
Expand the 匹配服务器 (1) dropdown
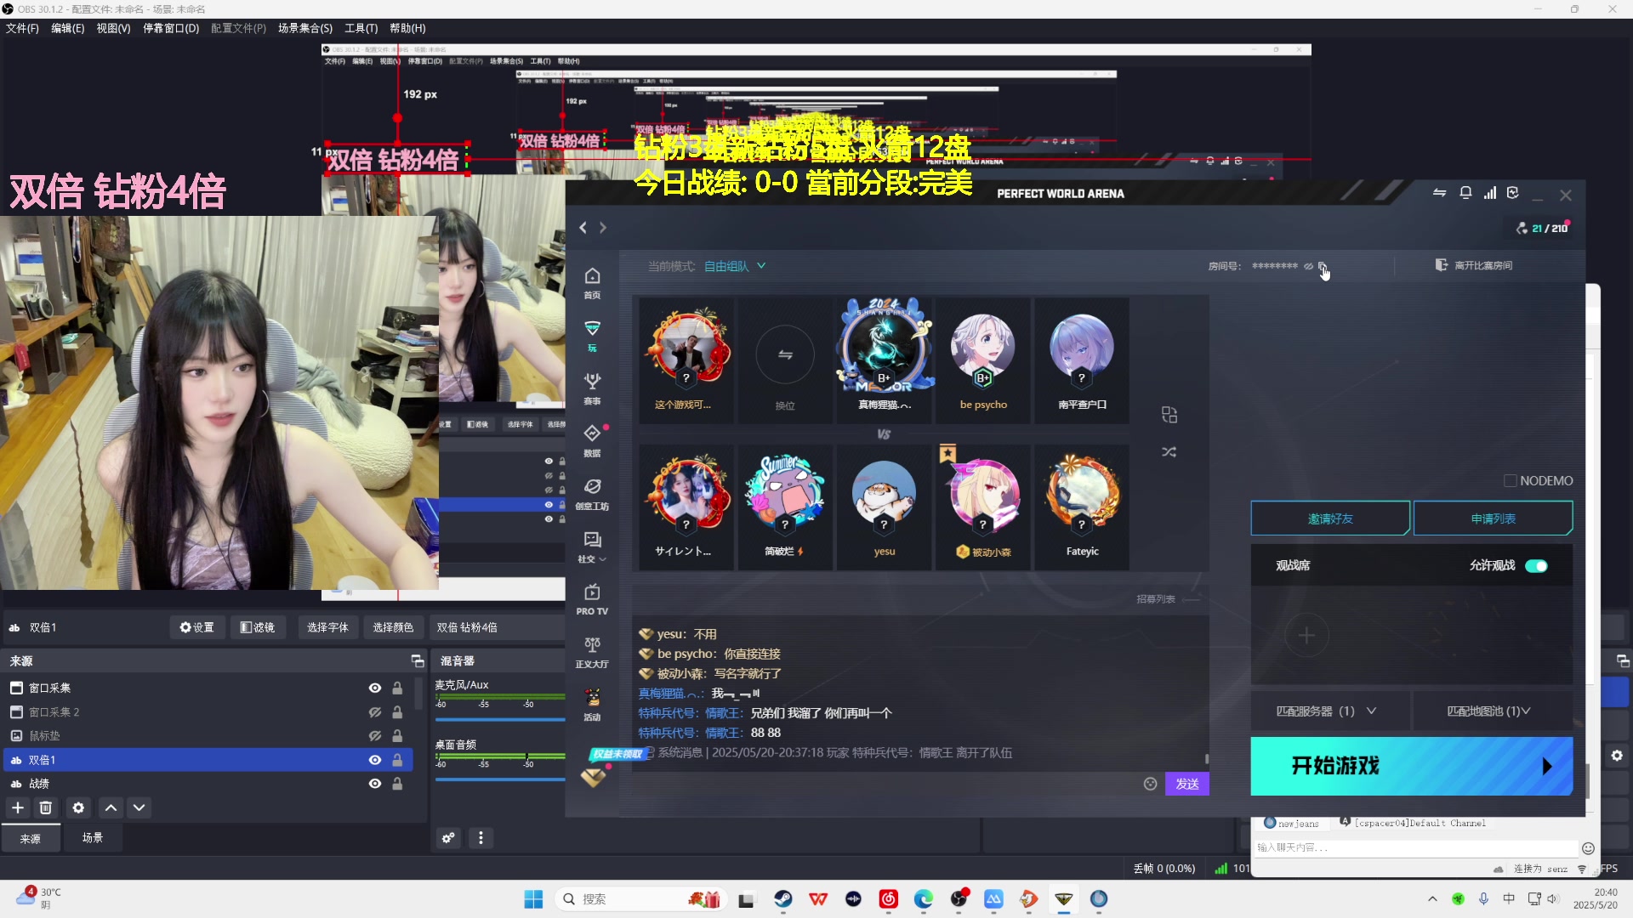(x=1326, y=711)
